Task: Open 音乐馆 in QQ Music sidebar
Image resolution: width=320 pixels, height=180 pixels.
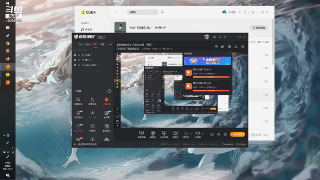Action: [x=86, y=30]
